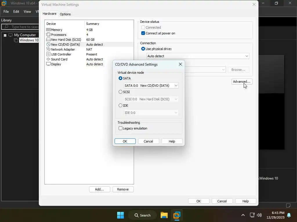Screen dimensions: 297x222
Task: Click the Processors chip icon
Action: tap(48, 35)
